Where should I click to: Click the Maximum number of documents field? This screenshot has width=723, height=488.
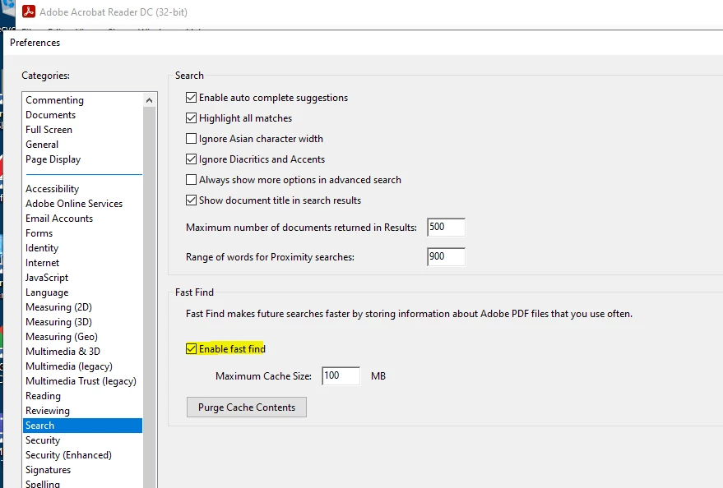(x=446, y=227)
